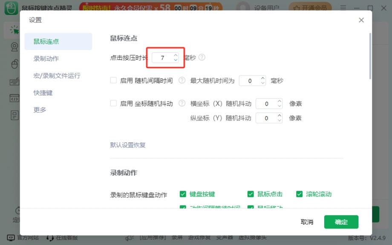Click the 开通会员 button in main window
This screenshot has height=245, width=392.
310,8
